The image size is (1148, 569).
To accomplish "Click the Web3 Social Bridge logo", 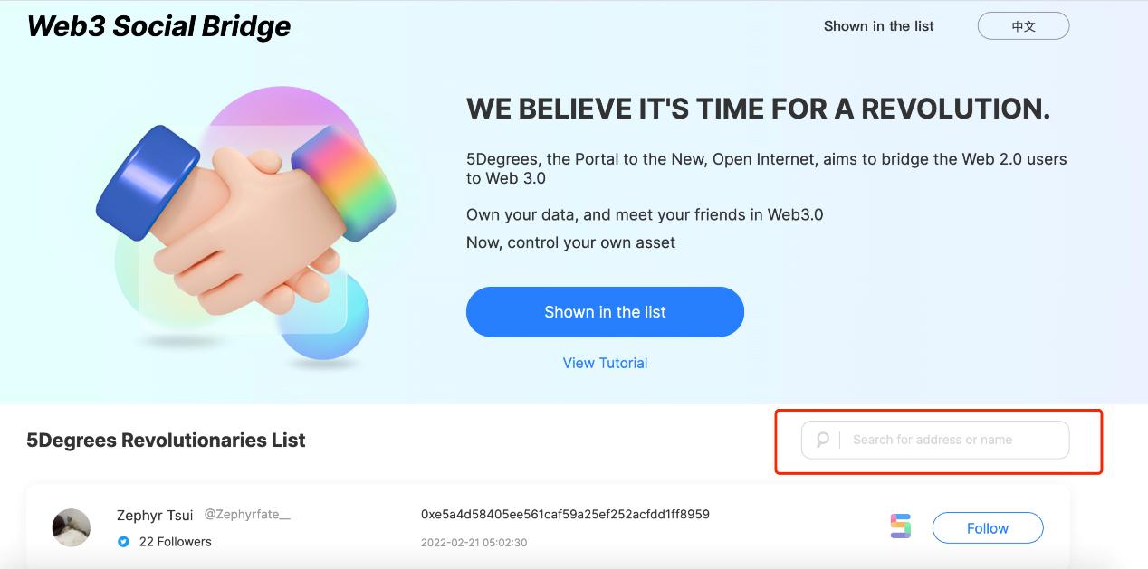I will tap(159, 26).
